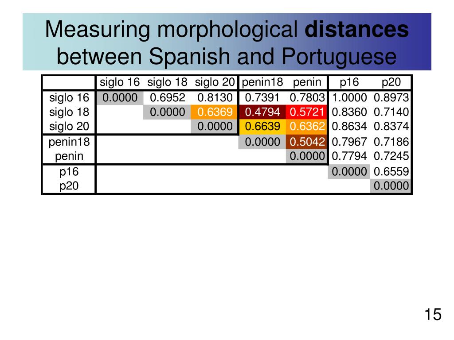The width and height of the screenshot is (454, 340).
Task: Select cell value 0.7391
Action: (262, 98)
